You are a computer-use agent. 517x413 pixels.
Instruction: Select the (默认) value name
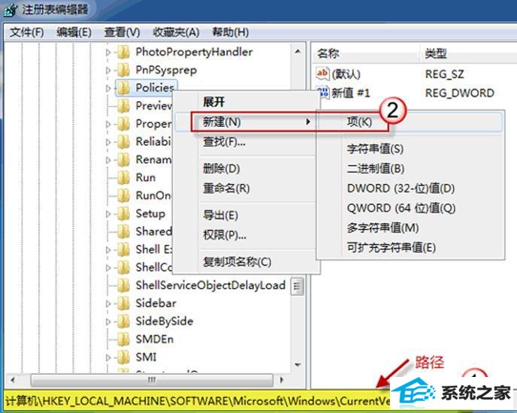pyautogui.click(x=346, y=74)
